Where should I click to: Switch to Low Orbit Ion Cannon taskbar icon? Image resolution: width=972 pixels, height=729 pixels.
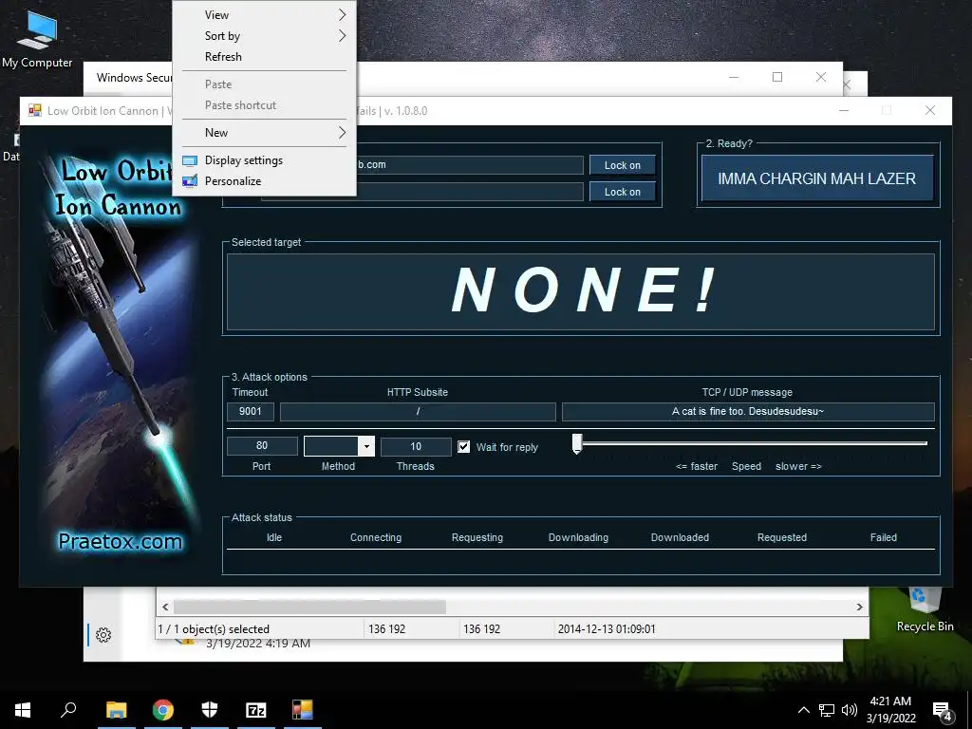pos(303,710)
